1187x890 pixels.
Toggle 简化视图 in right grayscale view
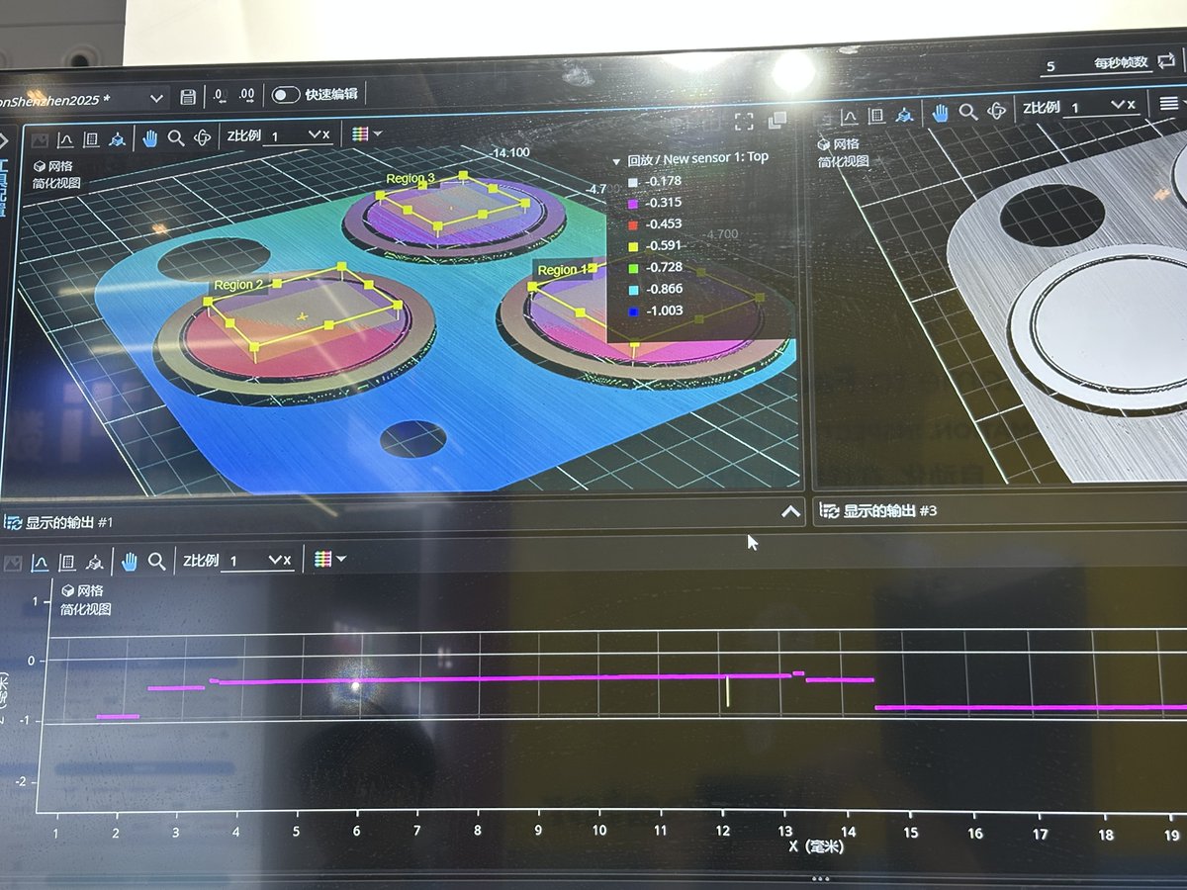[843, 161]
